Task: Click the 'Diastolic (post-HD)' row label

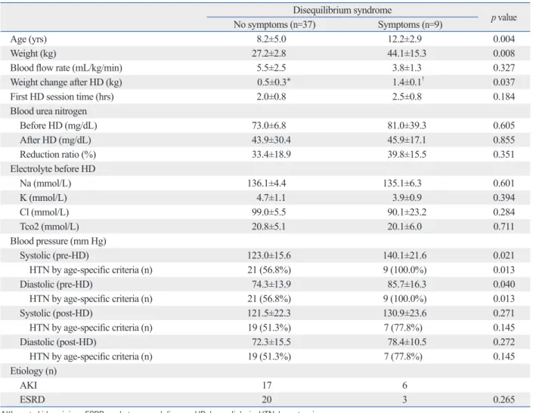Action: (x=57, y=342)
